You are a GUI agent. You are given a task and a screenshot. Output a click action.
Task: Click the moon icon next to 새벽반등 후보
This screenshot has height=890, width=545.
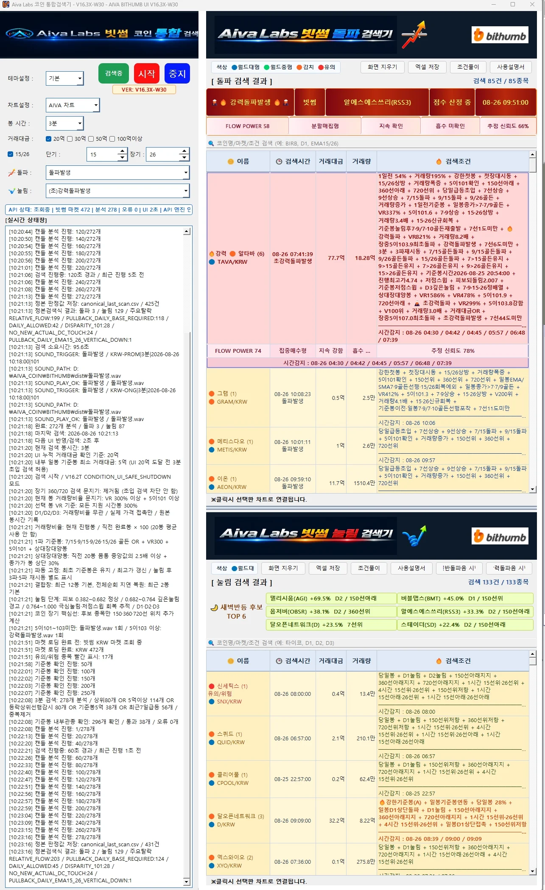coord(214,608)
